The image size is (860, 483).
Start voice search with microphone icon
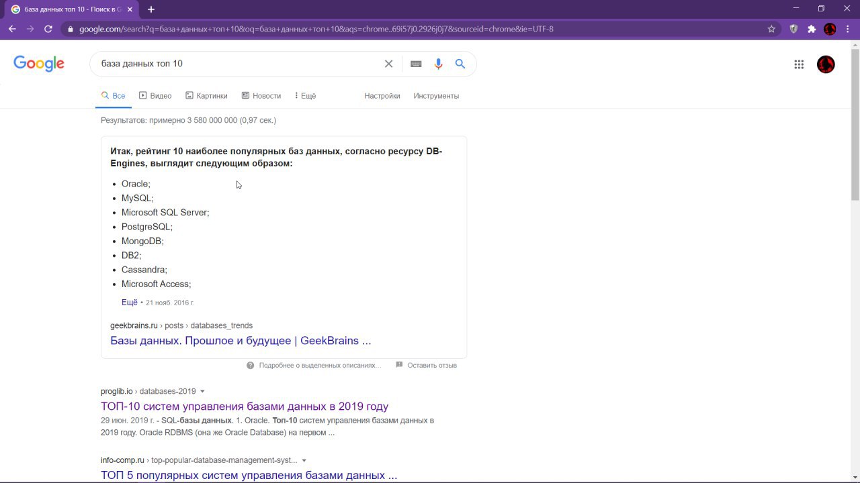click(438, 64)
